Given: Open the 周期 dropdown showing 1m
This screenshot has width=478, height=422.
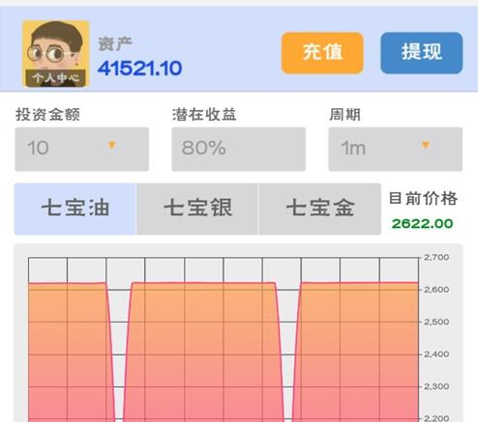Looking at the screenshot, I should tap(396, 149).
